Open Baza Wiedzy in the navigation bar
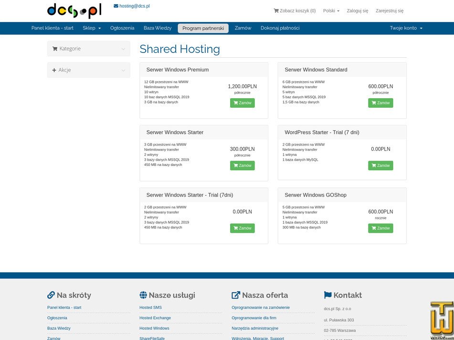The image size is (454, 340). tap(158, 28)
